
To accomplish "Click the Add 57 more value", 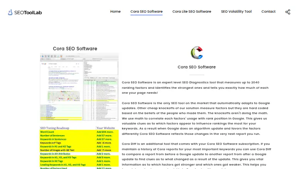I will pyautogui.click(x=104, y=136).
